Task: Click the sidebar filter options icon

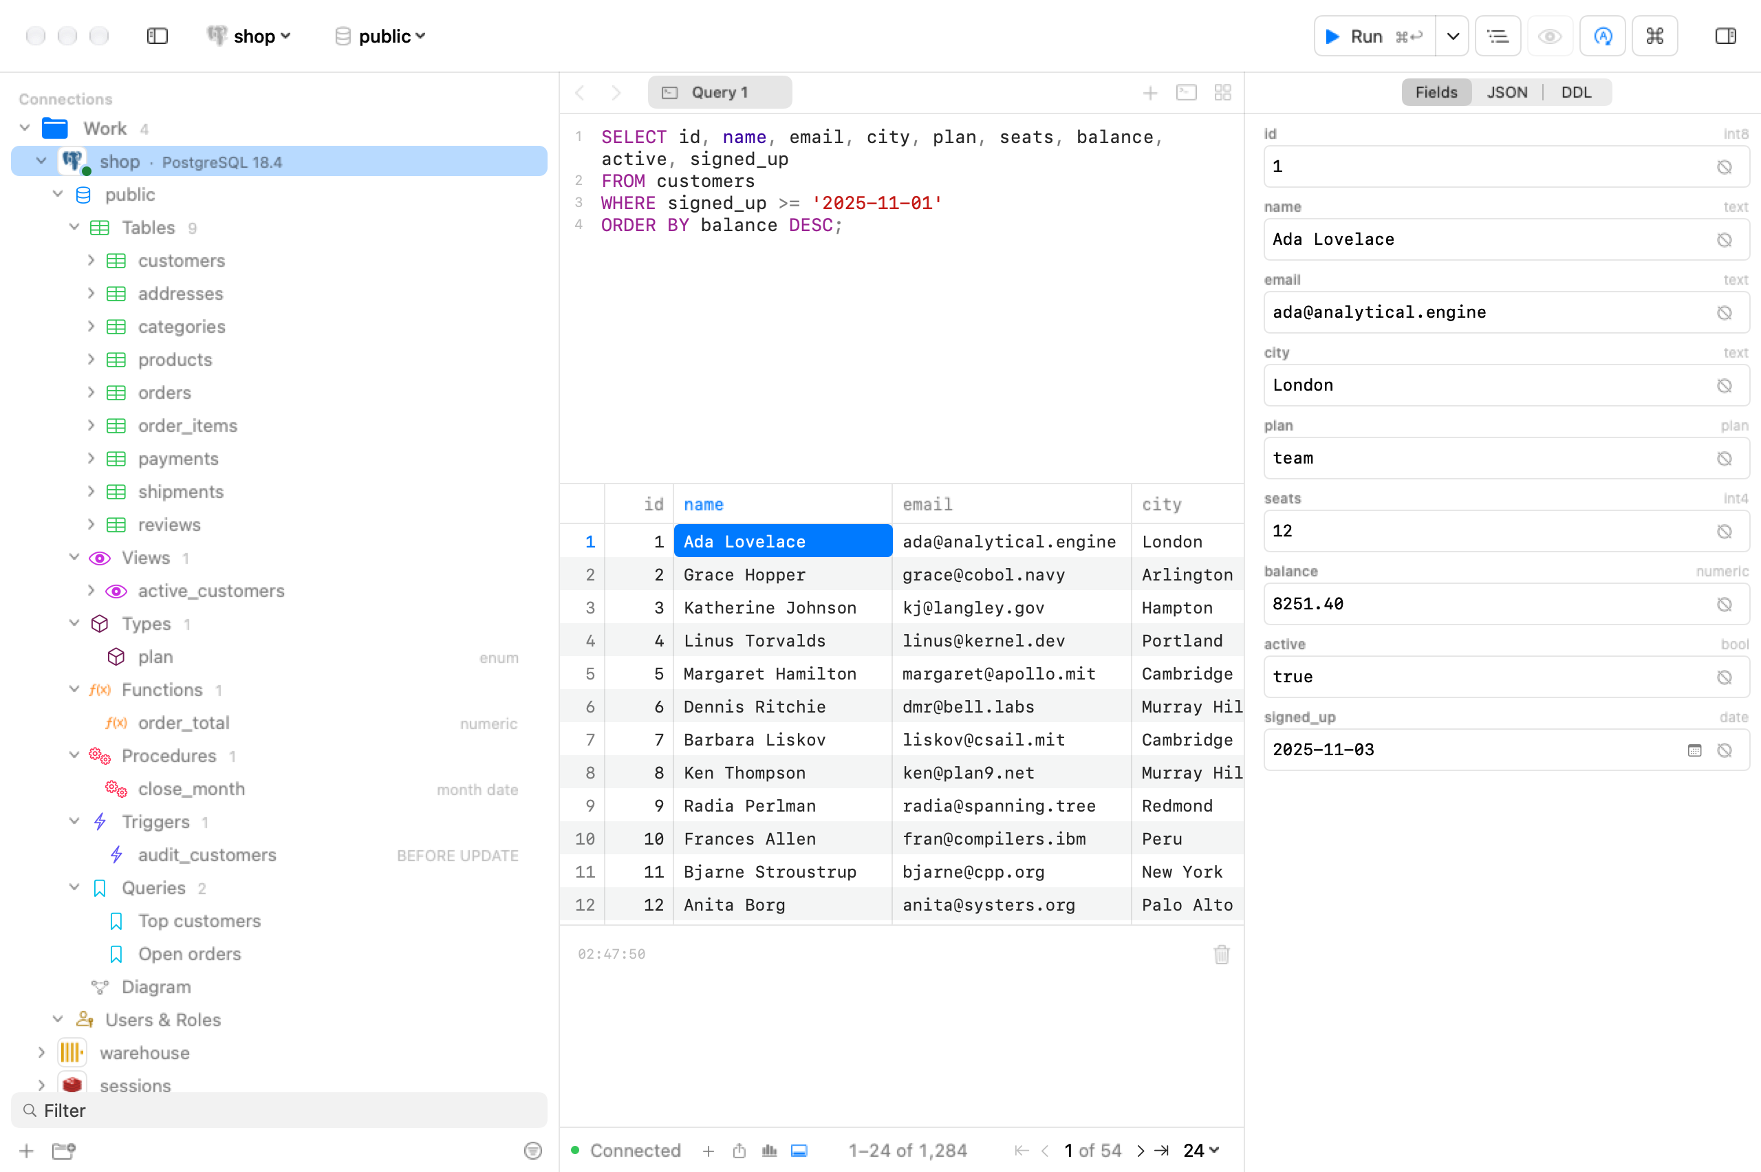Action: [x=532, y=1150]
